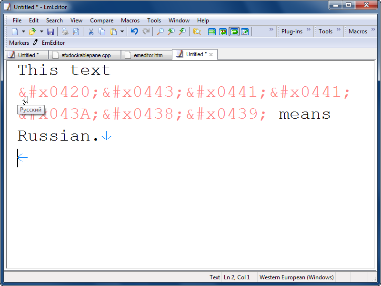Open the Help menu
Screen dimensions: 381x286
pyautogui.click(x=203, y=20)
